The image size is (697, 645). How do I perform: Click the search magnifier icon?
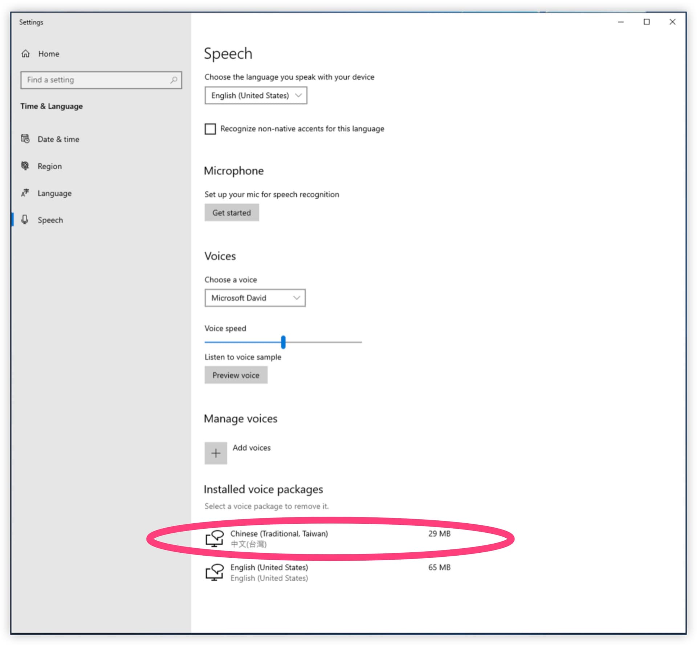click(174, 80)
